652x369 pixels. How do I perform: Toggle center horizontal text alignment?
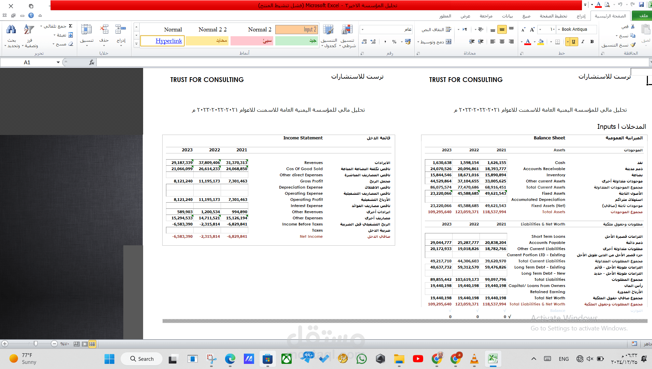502,42
